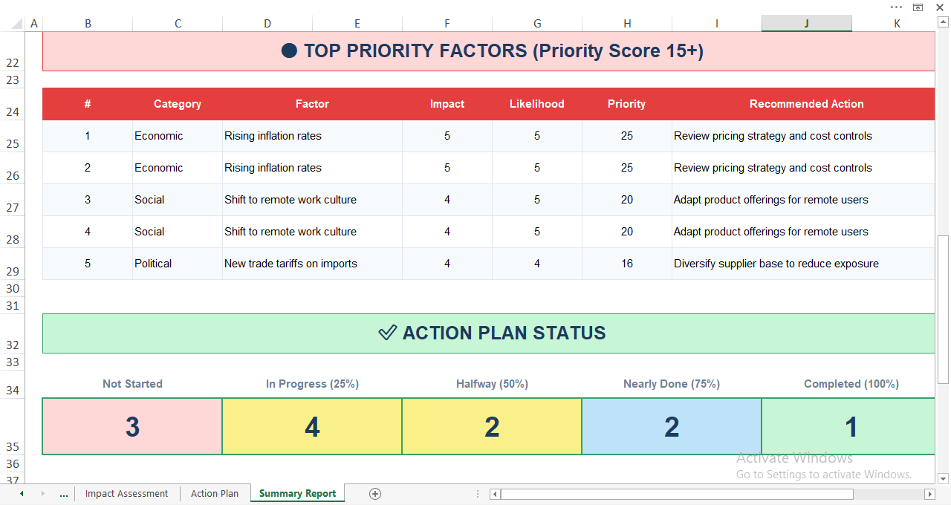The image size is (951, 505).
Task: Select 'Diversify supplier base to reduce exposure'
Action: click(804, 264)
